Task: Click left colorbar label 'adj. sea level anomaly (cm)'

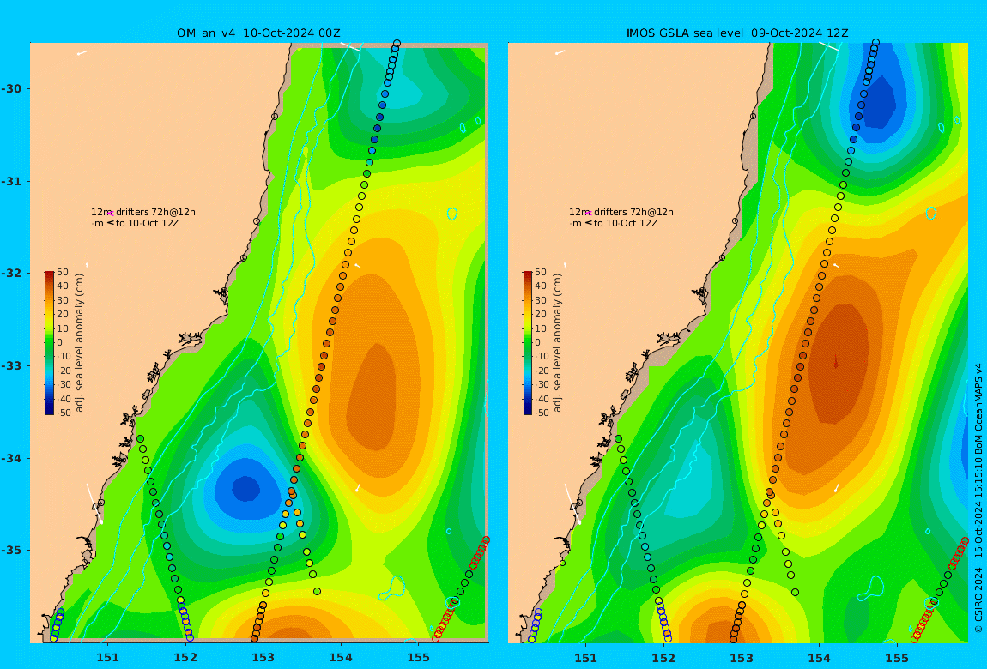Action: point(79,343)
